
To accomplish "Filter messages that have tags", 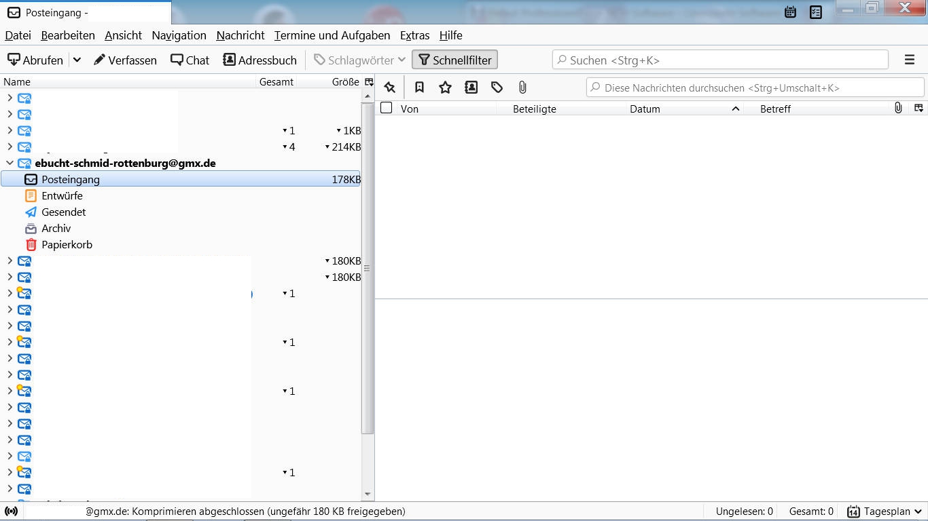I will (x=497, y=88).
